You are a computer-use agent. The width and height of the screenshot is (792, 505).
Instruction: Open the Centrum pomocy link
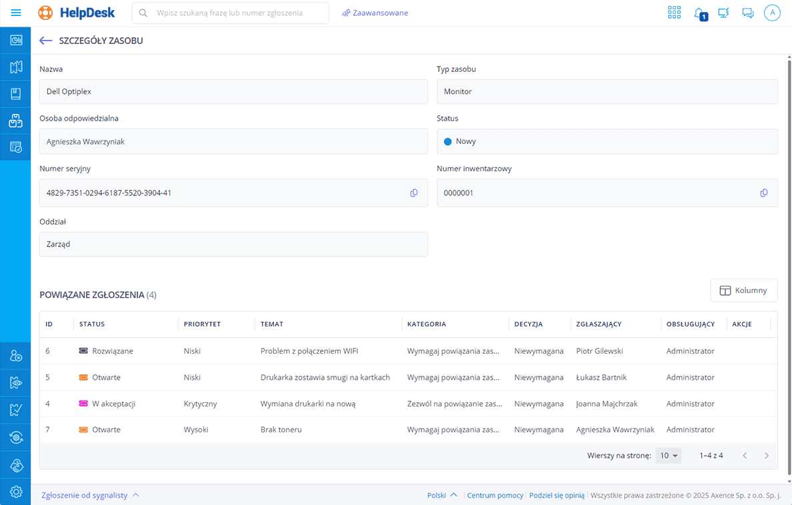(495, 495)
